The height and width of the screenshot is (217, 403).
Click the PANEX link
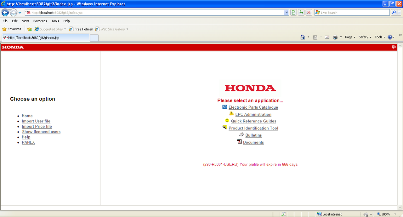(28, 142)
